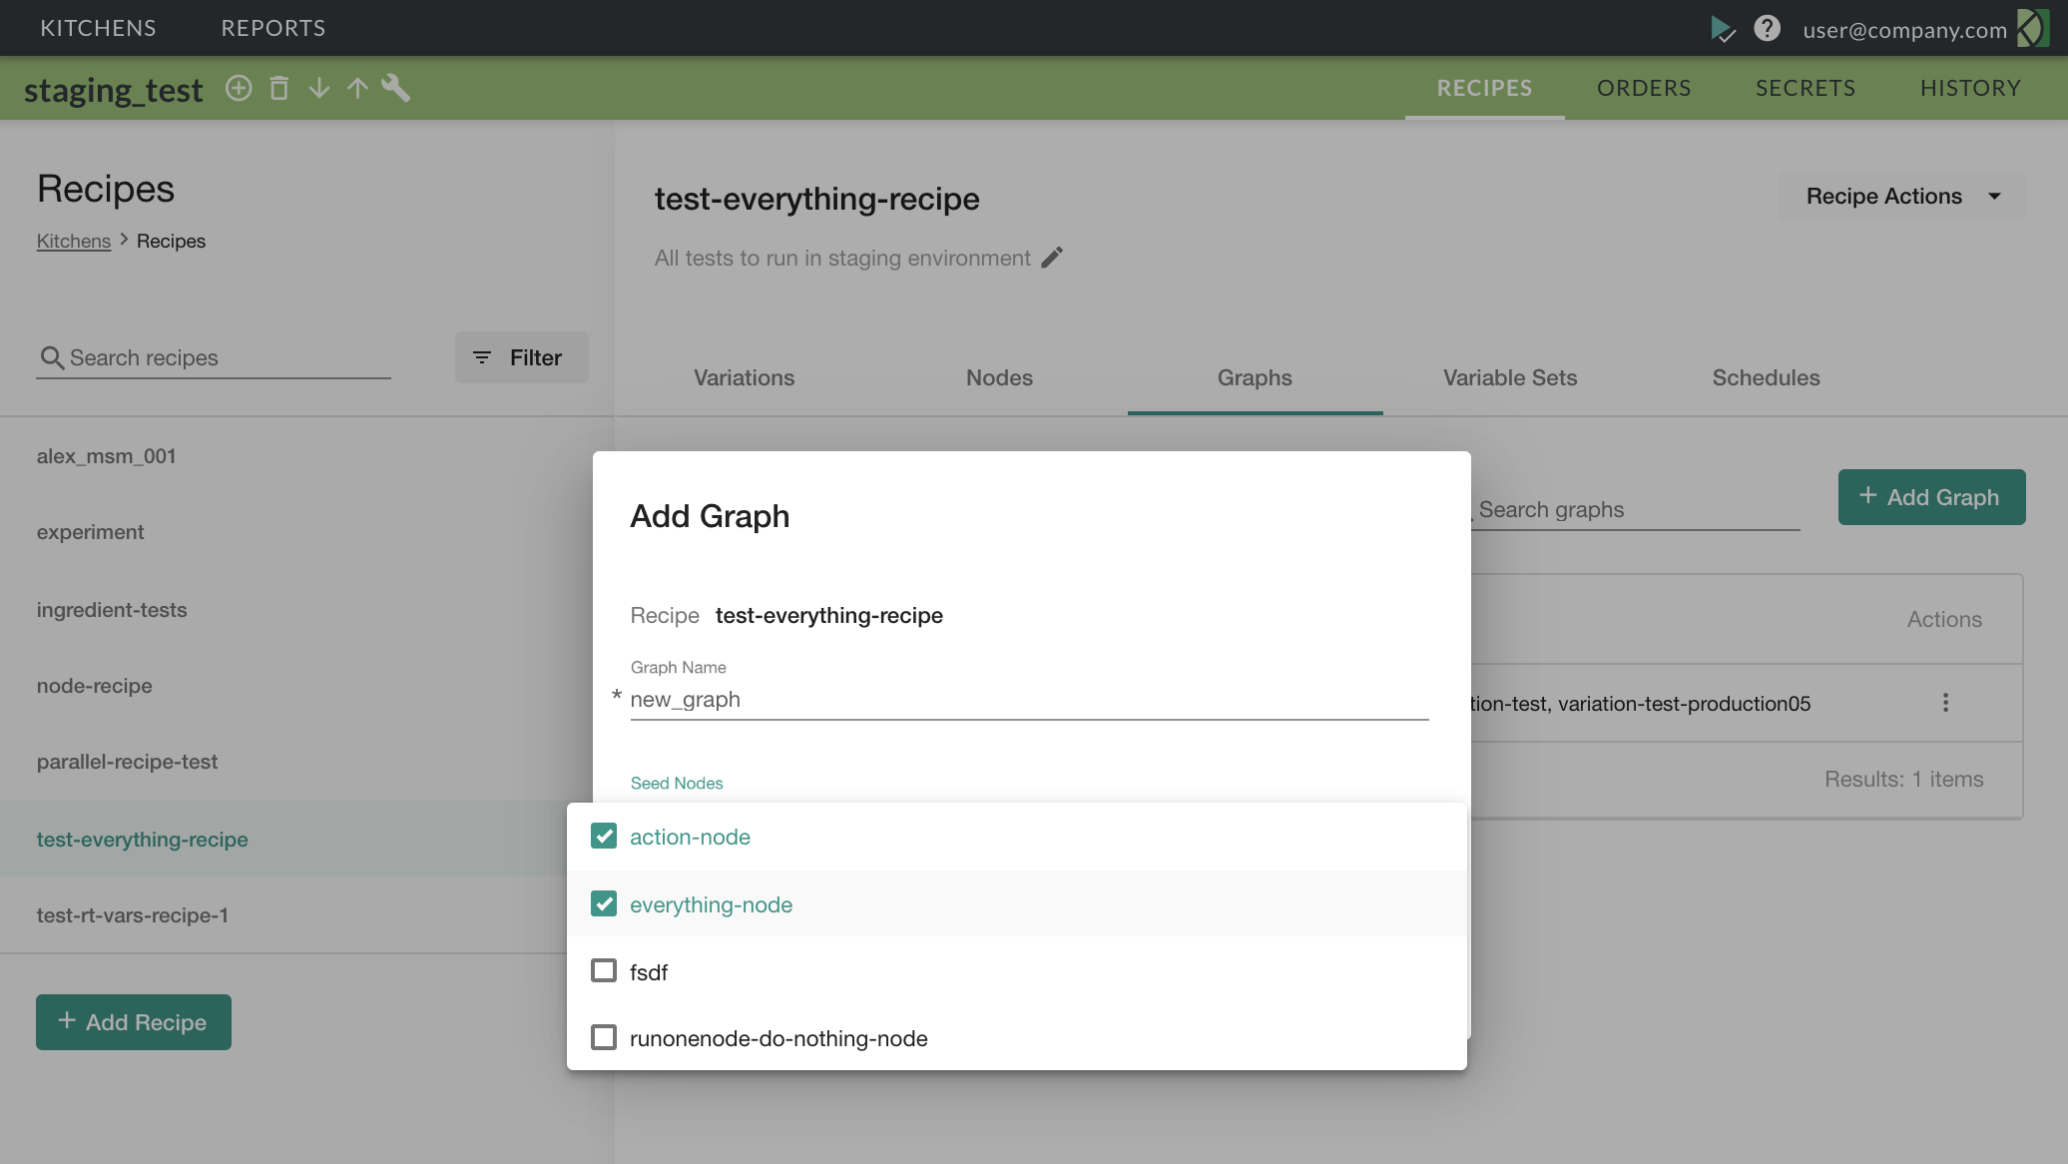The height and width of the screenshot is (1164, 2068).
Task: Open three-dot actions menu for graph row
Action: tap(1945, 703)
